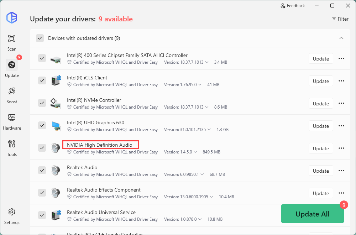
Task: Click the green Update All button
Action: 312,214
